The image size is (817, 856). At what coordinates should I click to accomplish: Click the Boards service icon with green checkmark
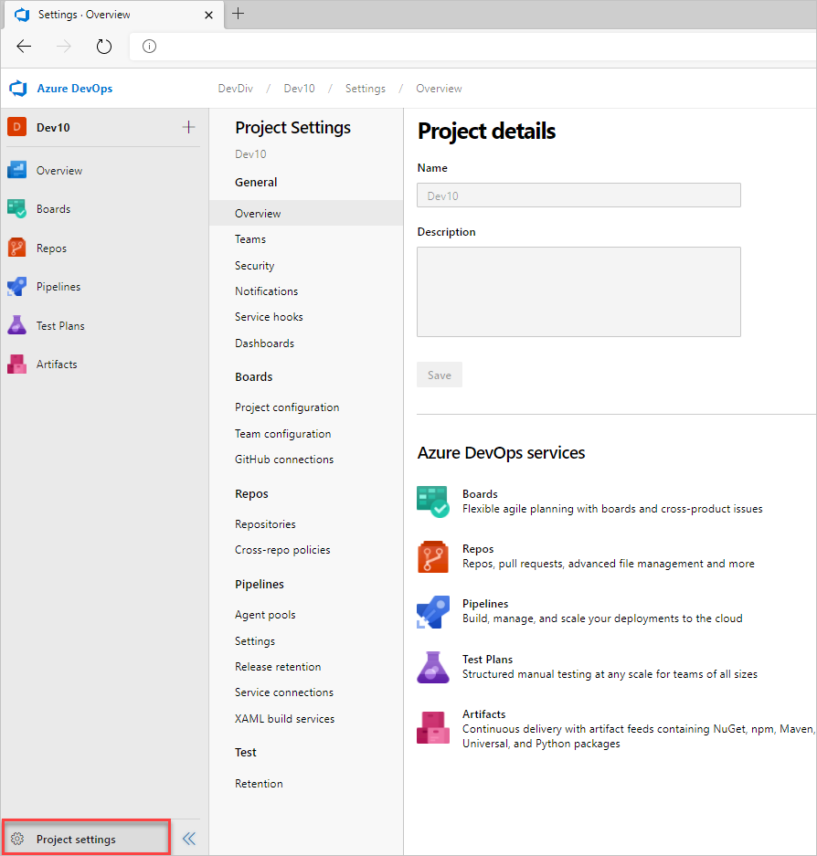[x=432, y=502]
